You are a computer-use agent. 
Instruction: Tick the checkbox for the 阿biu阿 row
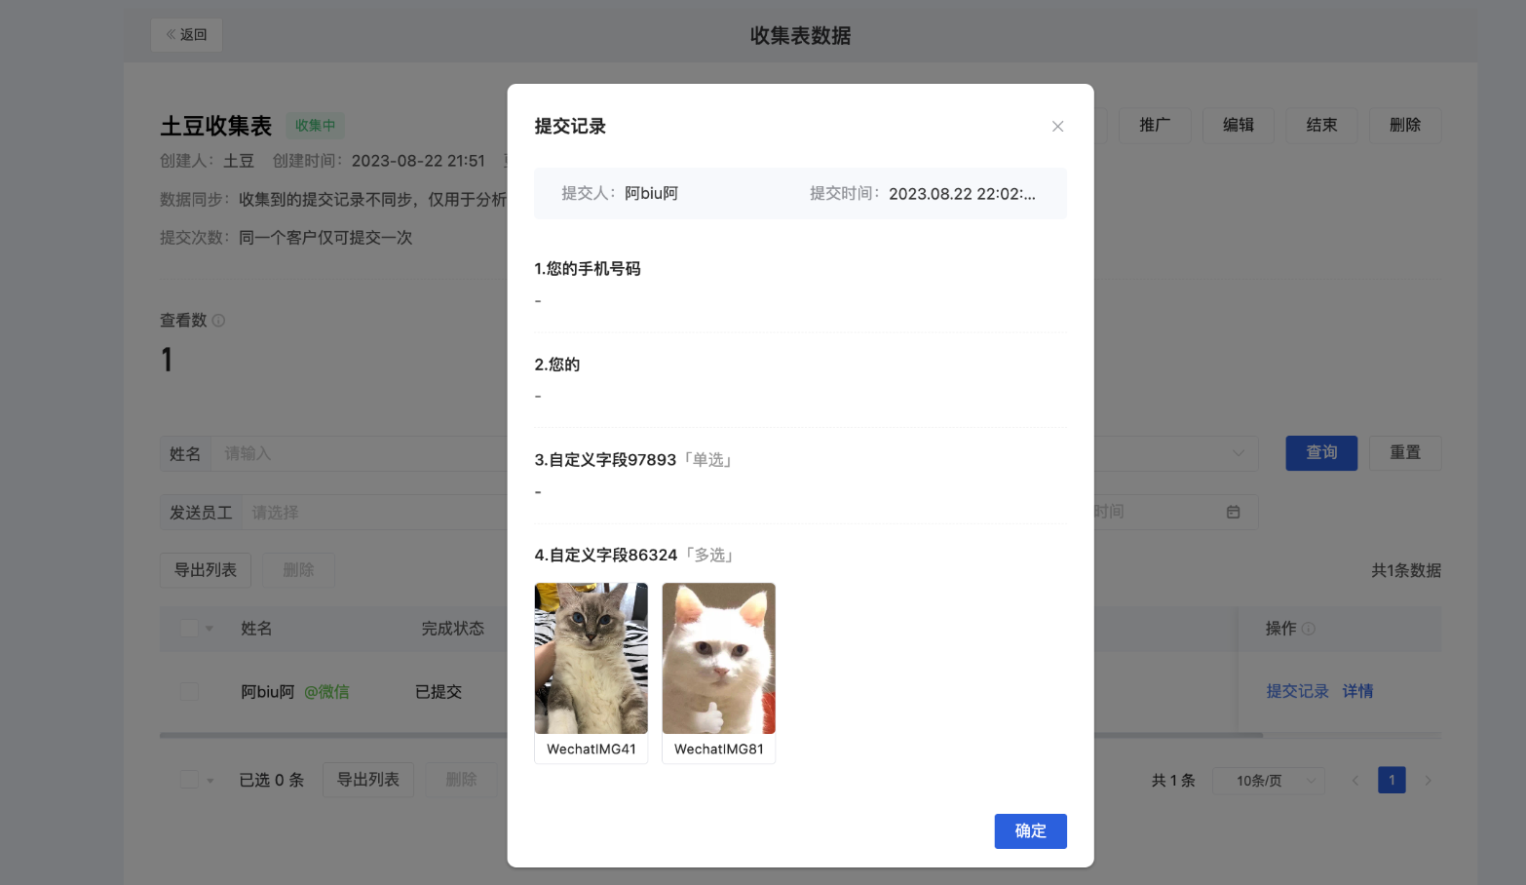[x=189, y=691]
